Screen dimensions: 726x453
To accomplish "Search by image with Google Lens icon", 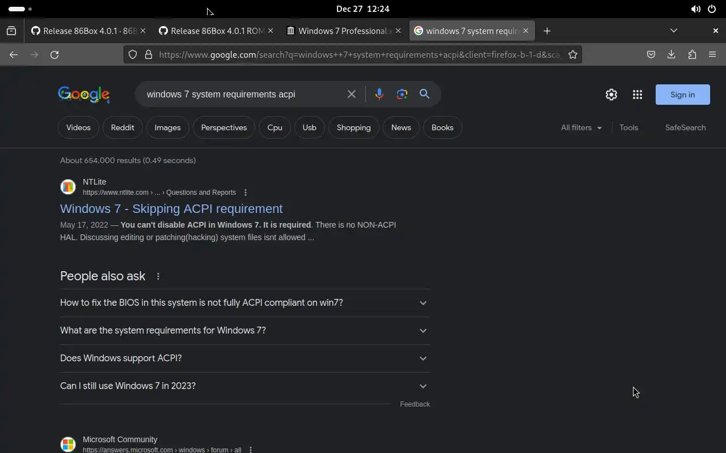I will point(402,94).
